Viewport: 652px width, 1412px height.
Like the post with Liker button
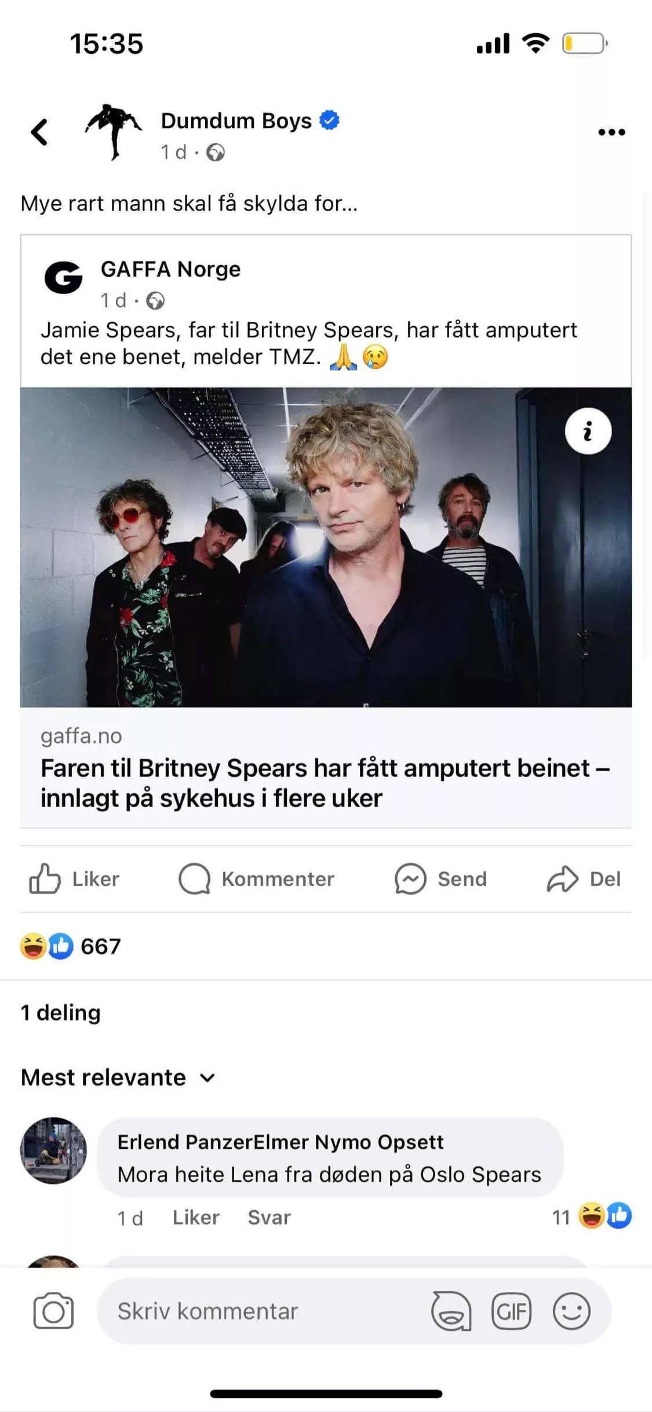(74, 879)
